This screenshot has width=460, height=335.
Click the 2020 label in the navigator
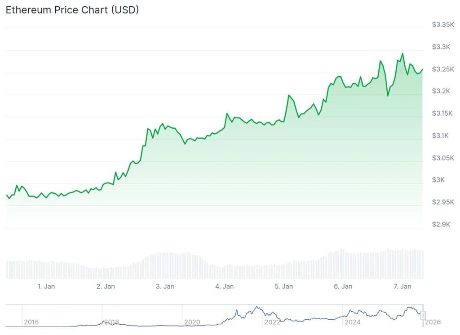click(192, 322)
